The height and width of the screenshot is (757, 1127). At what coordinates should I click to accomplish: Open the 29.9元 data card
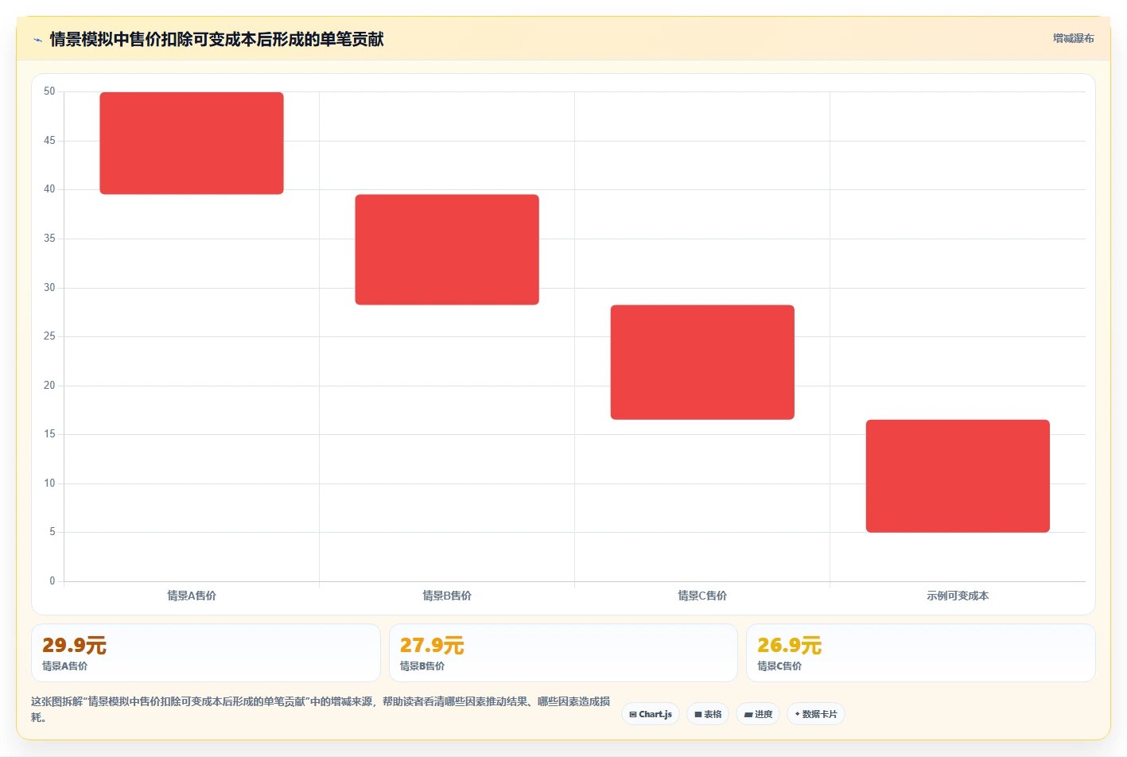point(206,653)
